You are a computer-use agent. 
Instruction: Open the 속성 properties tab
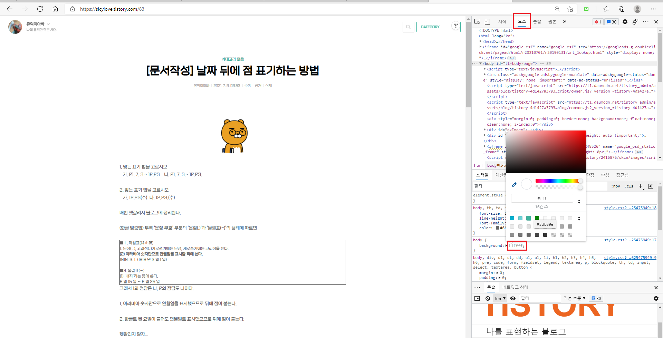coord(605,175)
